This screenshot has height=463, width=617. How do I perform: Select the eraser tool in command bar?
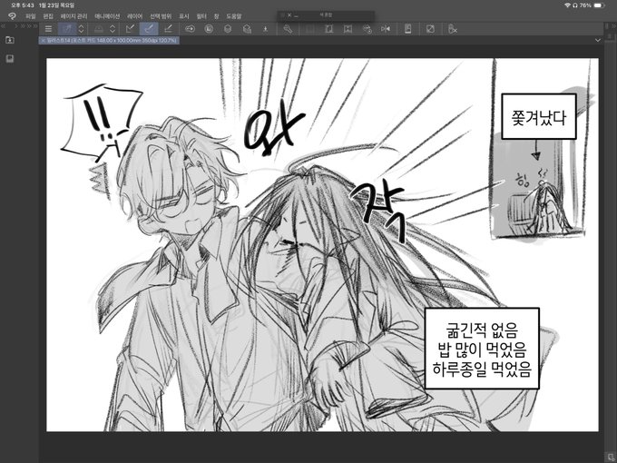coord(99,29)
